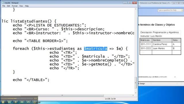The width and height of the screenshot is (184, 104).
Task: Click the 'A' grade cell for Carolina Perez
Action: 176,44
